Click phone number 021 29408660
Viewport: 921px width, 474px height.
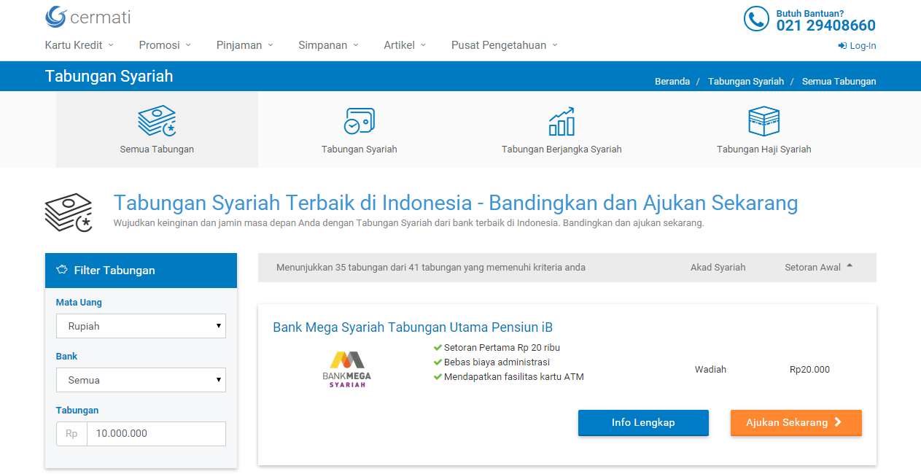tap(826, 26)
